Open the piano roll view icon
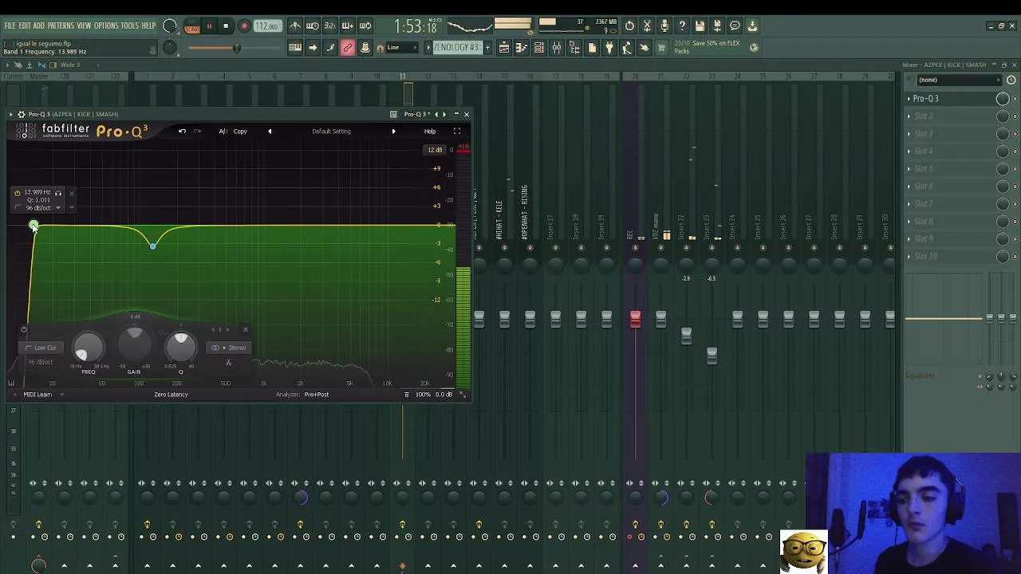Screen dimensions: 1021x574 coord(522,48)
